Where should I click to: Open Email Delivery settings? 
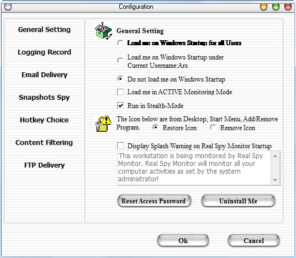coord(44,75)
